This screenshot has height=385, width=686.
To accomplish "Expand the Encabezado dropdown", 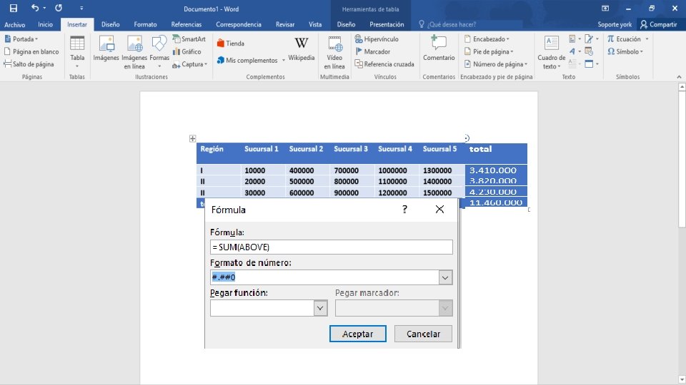I will click(487, 38).
